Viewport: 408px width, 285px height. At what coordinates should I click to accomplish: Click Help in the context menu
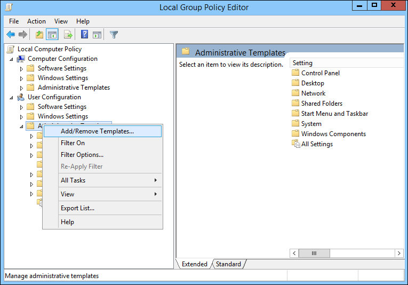pyautogui.click(x=102, y=221)
